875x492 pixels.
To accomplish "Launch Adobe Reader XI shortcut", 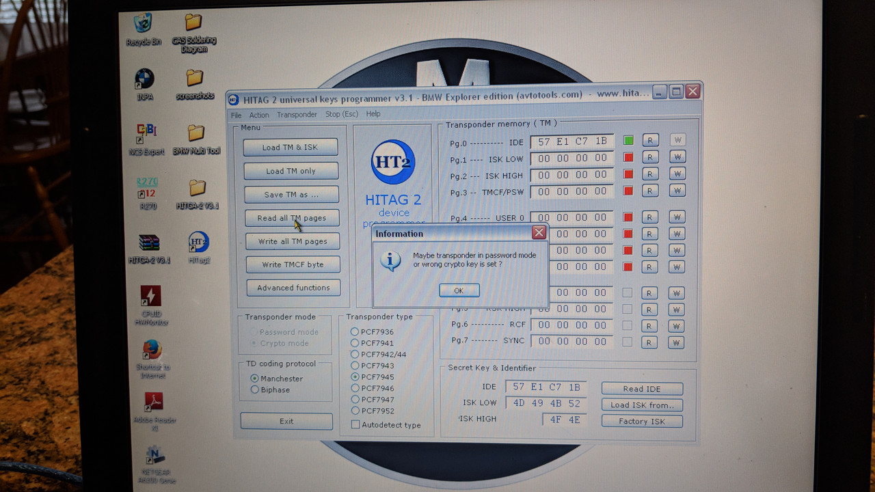I will click(x=154, y=413).
